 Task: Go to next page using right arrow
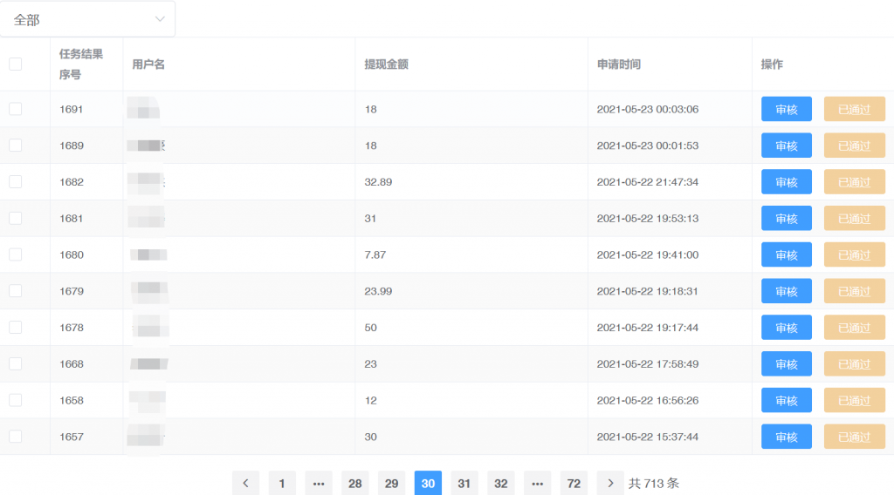coord(610,484)
